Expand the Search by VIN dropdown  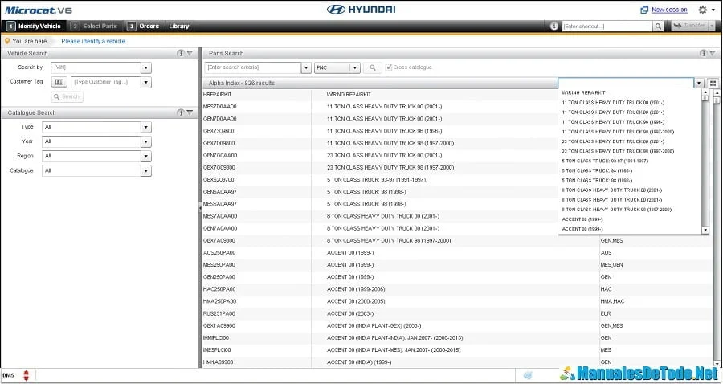(x=145, y=67)
